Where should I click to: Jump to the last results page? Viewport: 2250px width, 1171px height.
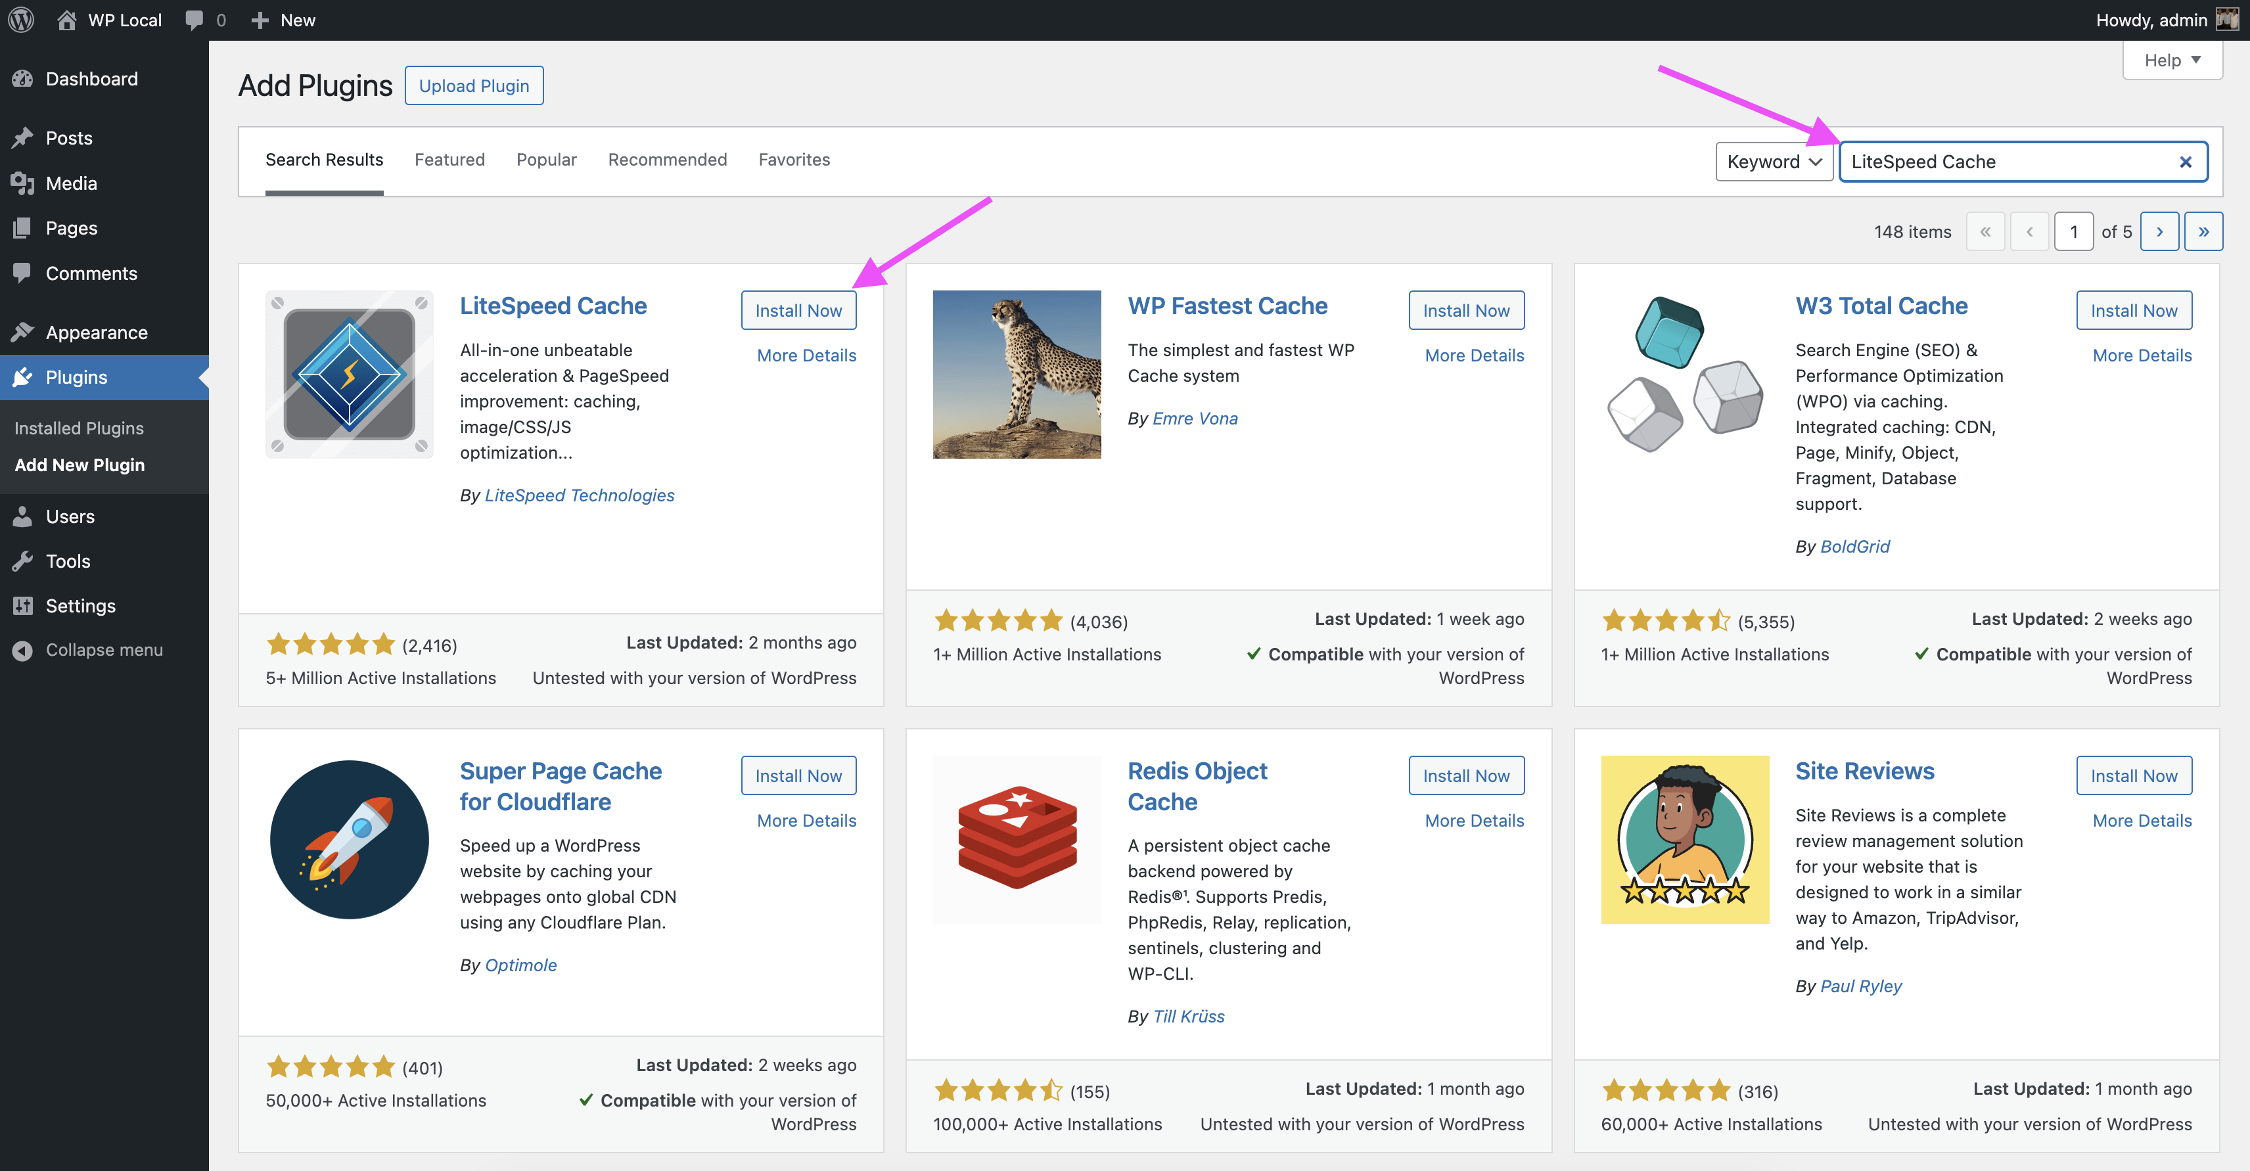[2202, 231]
